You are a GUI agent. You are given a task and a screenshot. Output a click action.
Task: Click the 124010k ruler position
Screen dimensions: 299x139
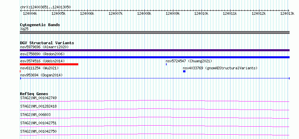202,13
